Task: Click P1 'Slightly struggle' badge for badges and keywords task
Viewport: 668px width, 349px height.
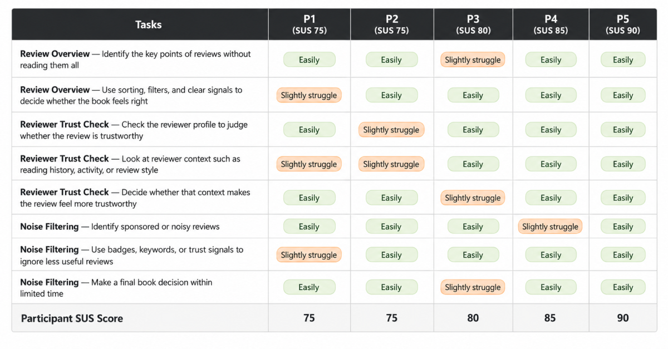Action: [x=309, y=255]
